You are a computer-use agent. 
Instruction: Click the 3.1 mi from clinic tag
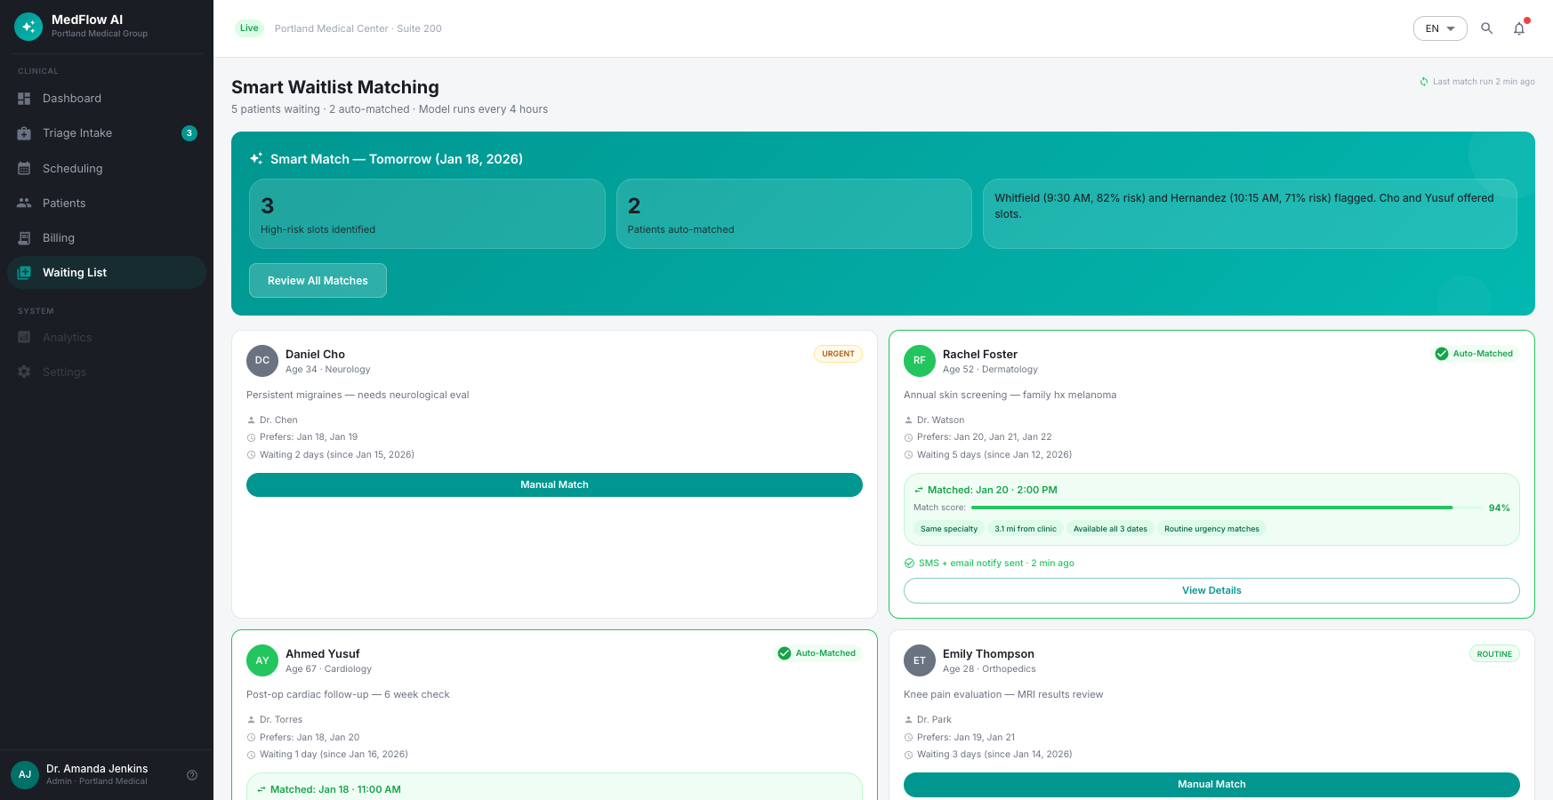click(x=1026, y=529)
